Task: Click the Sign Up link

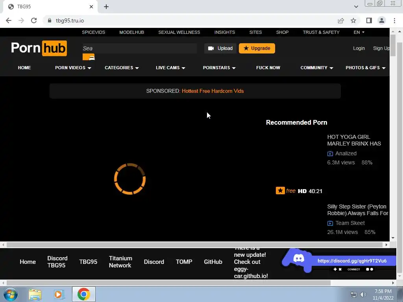Action: coord(381,48)
